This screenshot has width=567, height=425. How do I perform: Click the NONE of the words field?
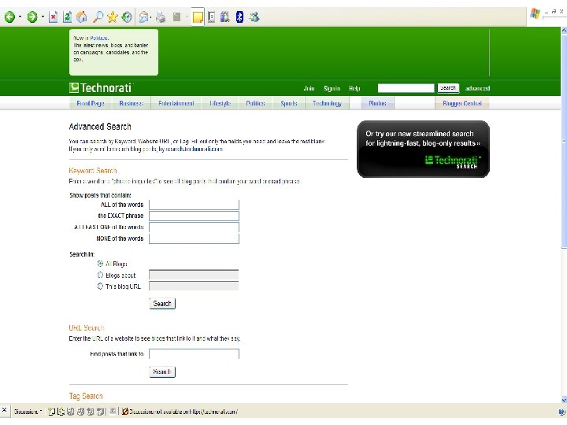(194, 238)
